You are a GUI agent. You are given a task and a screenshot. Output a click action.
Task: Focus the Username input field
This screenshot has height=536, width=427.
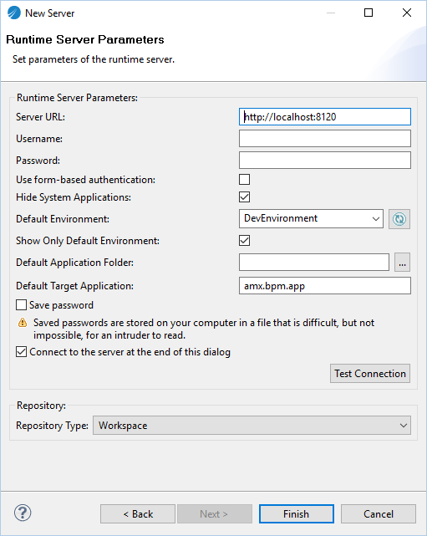pyautogui.click(x=325, y=139)
